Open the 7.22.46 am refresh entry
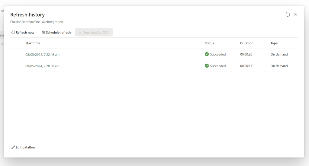Viewport: 309px width, 166px height. [x=42, y=55]
